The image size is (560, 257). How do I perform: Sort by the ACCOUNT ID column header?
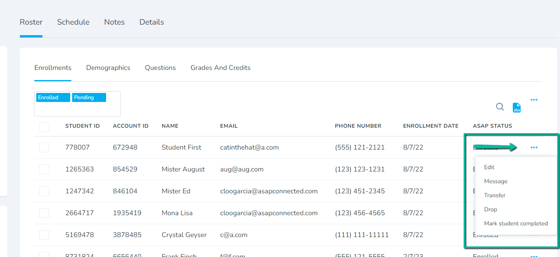(131, 126)
